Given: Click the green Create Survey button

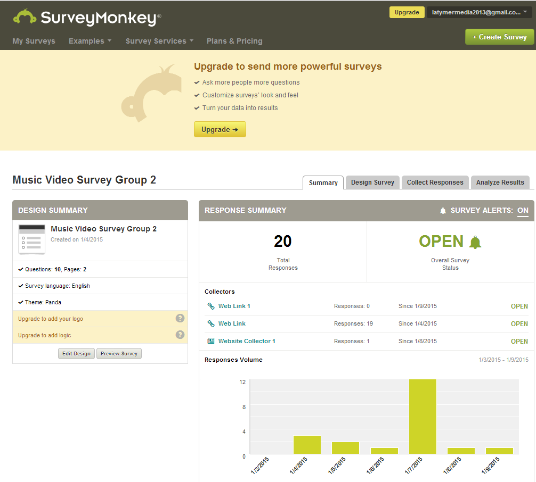Looking at the screenshot, I should point(499,37).
